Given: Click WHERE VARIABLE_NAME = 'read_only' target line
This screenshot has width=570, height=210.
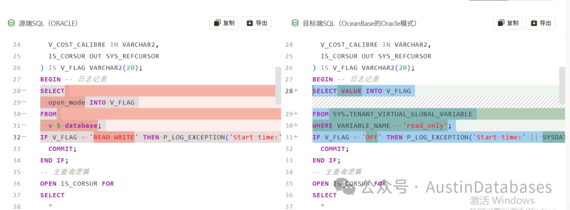Looking at the screenshot, I should coord(382,125).
